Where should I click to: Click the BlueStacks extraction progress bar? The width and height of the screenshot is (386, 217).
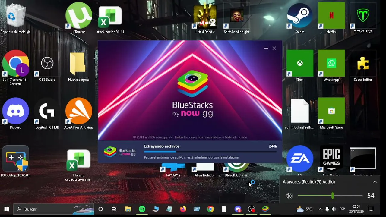[x=210, y=152]
